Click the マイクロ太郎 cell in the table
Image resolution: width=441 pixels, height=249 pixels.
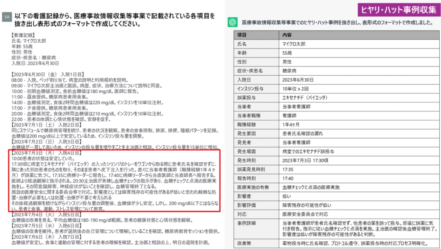(297, 44)
